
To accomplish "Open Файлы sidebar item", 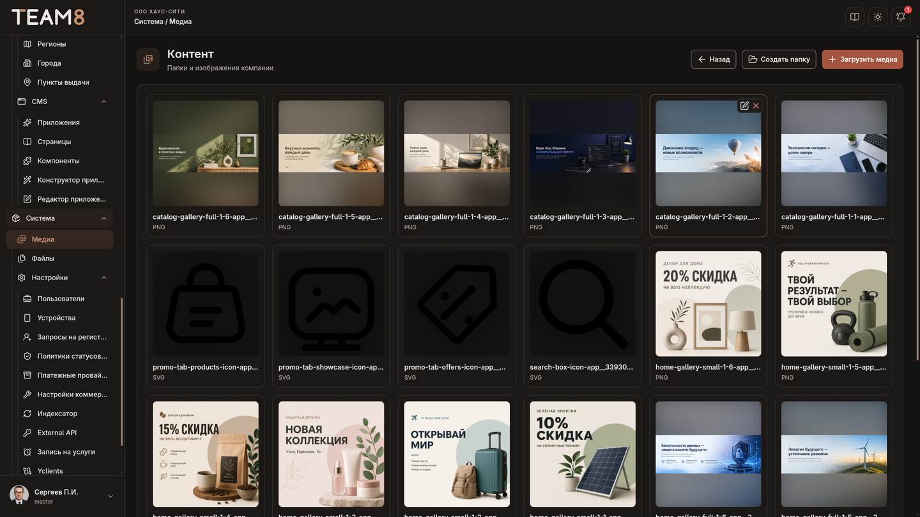I will pyautogui.click(x=59, y=258).
